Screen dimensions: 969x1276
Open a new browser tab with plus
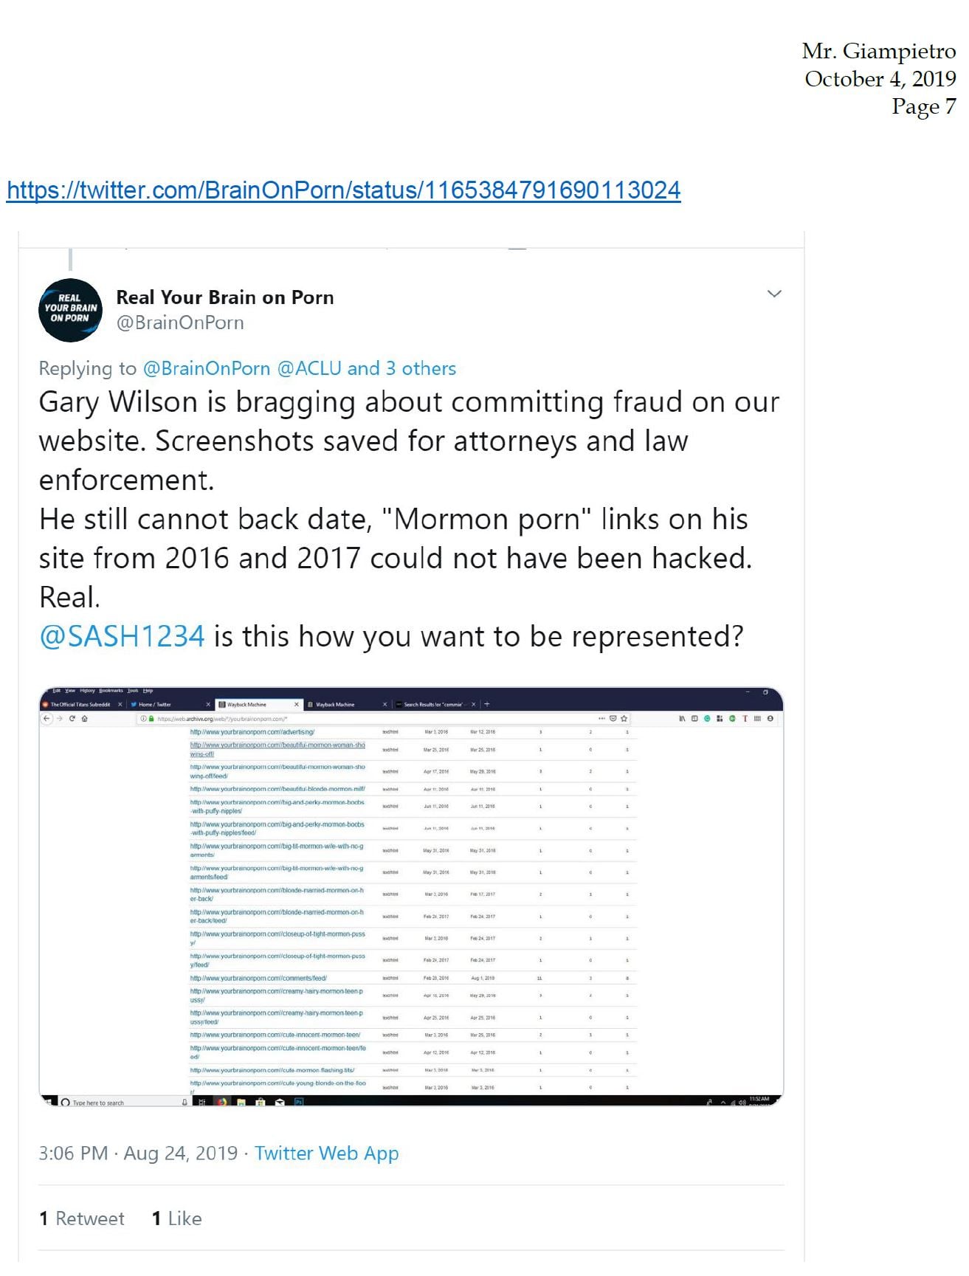(x=486, y=704)
